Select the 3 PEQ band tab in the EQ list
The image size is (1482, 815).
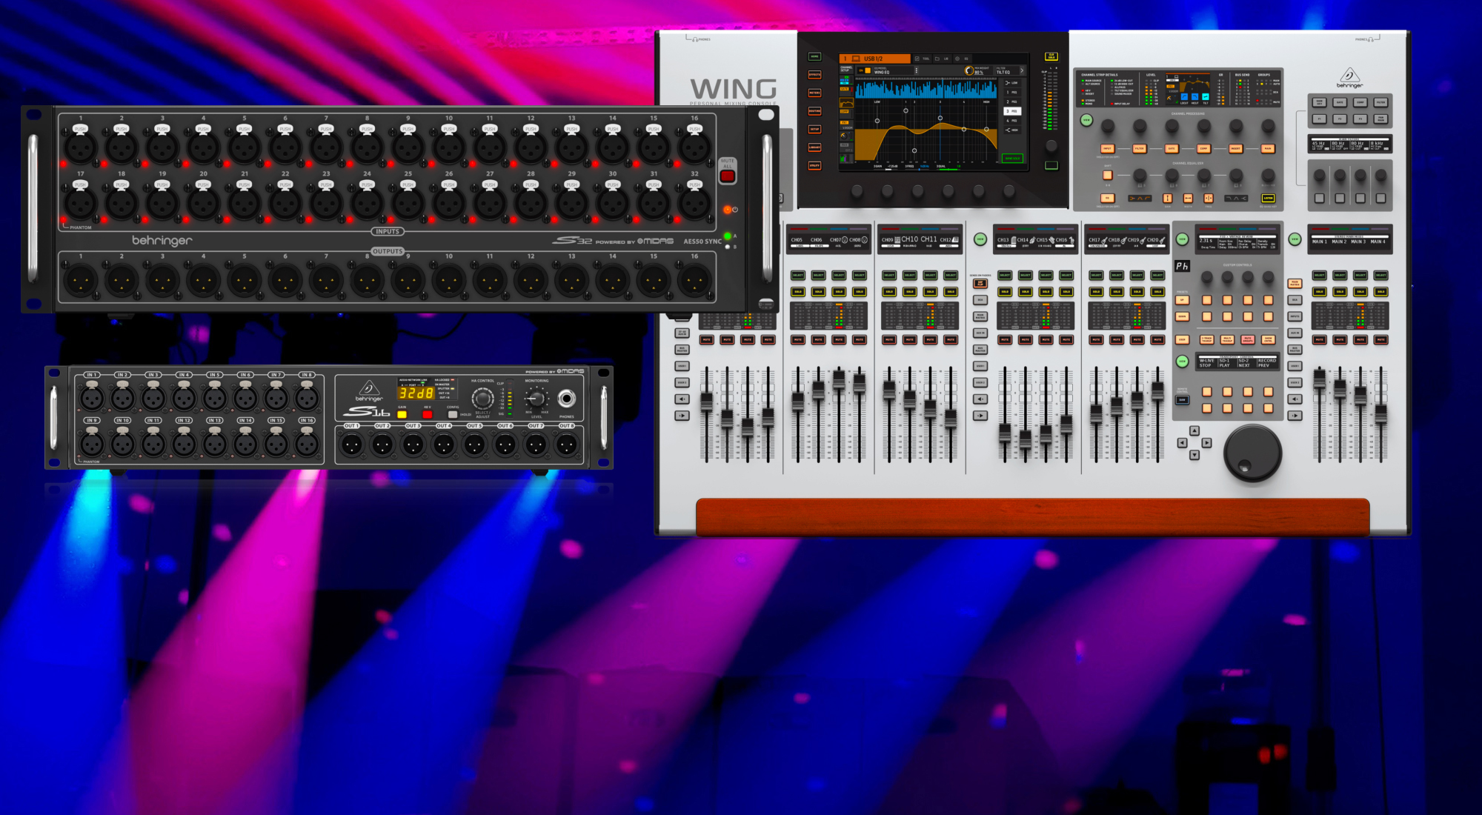point(1012,111)
